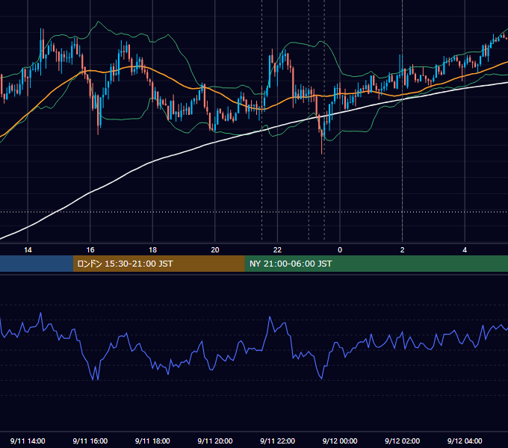
Task: Click the 9/11 22:00 date label
Action: tap(277, 441)
